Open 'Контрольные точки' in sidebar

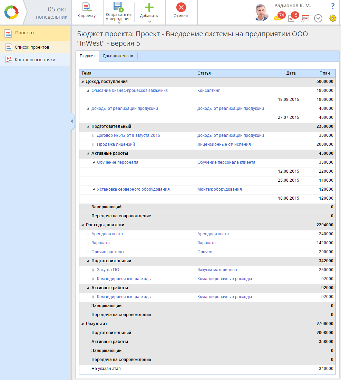(x=35, y=59)
